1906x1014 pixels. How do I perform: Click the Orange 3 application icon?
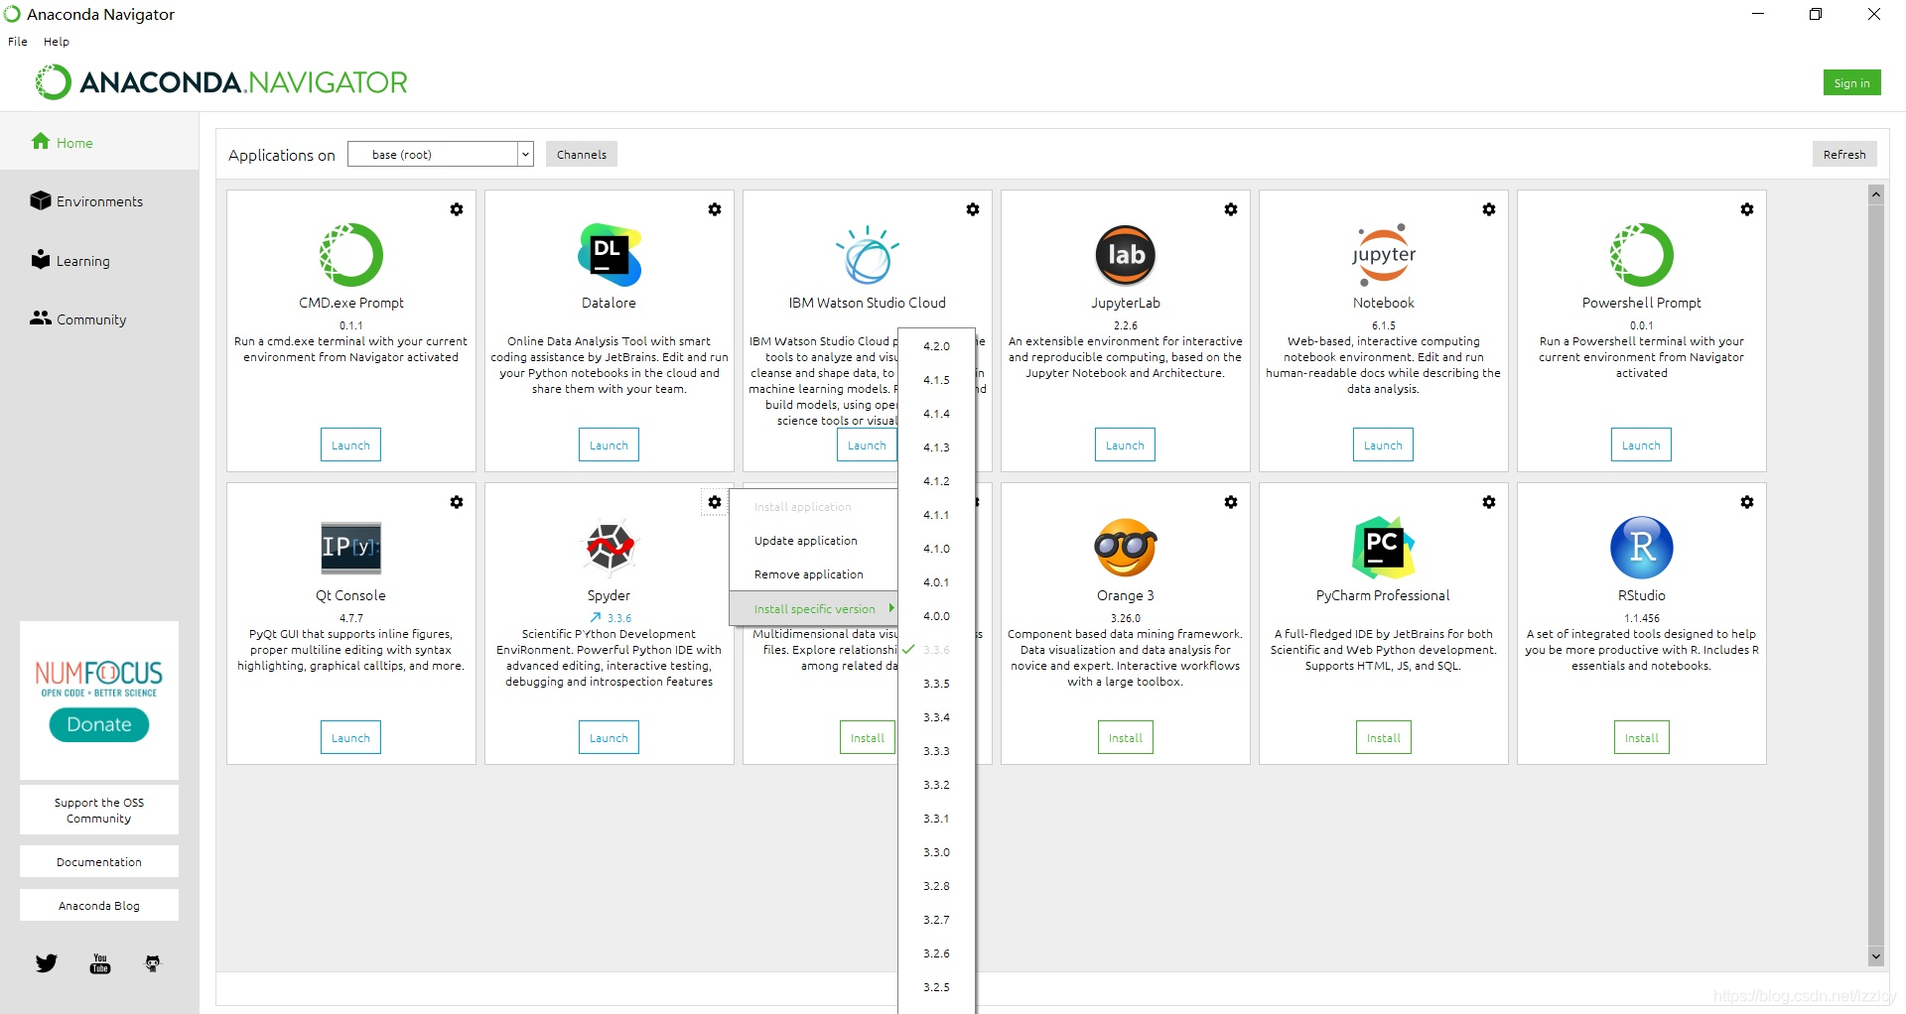coord(1126,547)
